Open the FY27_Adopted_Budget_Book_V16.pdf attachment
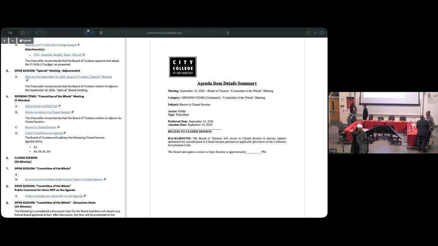438x246 pixels. pyautogui.click(x=57, y=55)
